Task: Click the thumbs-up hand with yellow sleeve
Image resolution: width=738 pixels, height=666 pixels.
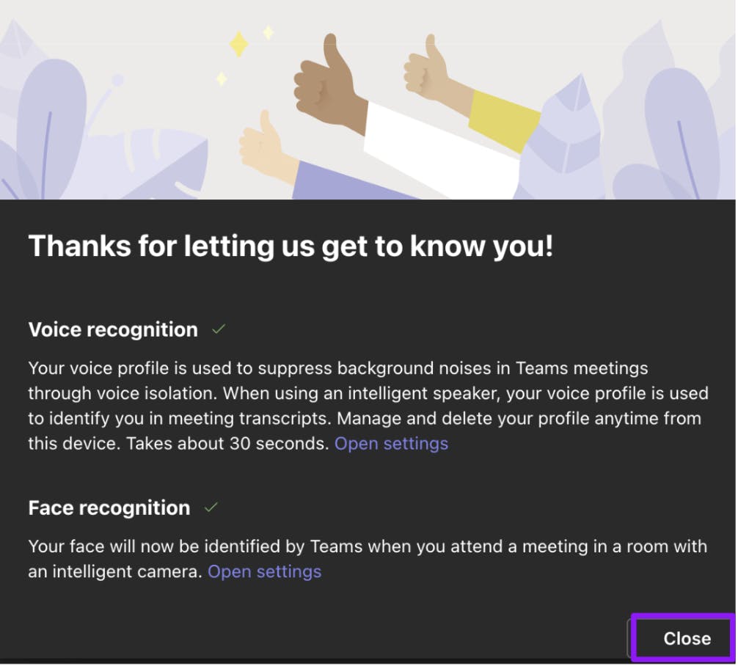Action: pyautogui.click(x=433, y=75)
